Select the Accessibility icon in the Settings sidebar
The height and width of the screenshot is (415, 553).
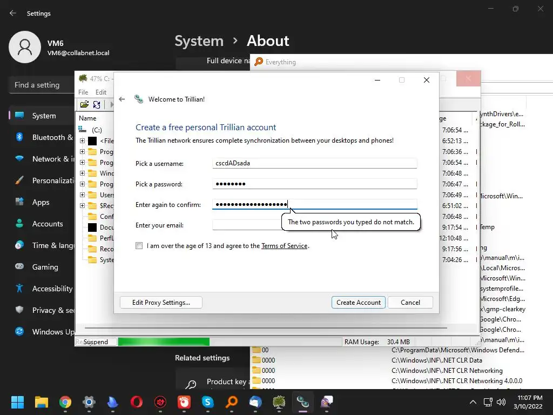point(19,289)
